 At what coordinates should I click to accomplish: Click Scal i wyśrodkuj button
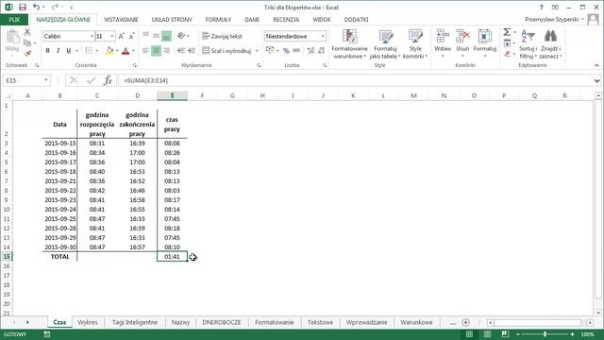(x=226, y=50)
